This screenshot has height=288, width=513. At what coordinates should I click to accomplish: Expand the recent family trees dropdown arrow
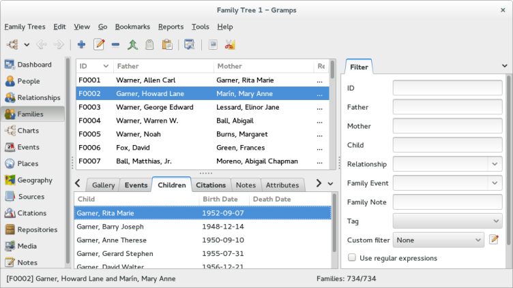pos(27,45)
